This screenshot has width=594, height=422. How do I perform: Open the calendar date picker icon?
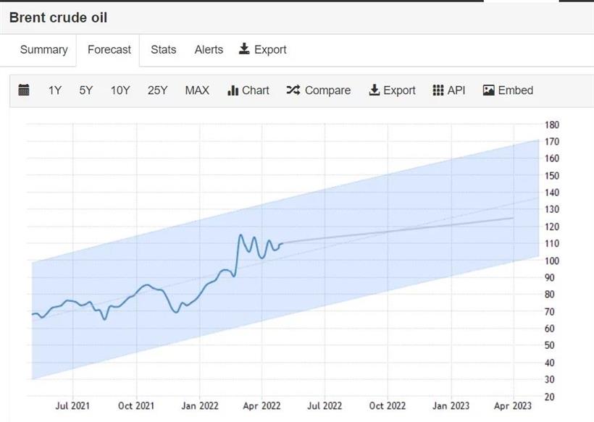tap(24, 90)
